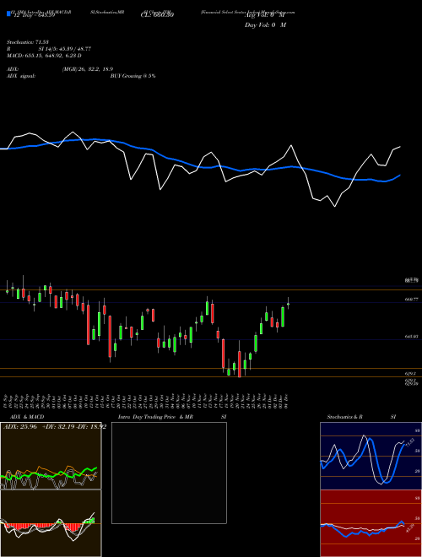
Task: Click the "CL: 660.30" closing price text
Action: (x=156, y=15)
